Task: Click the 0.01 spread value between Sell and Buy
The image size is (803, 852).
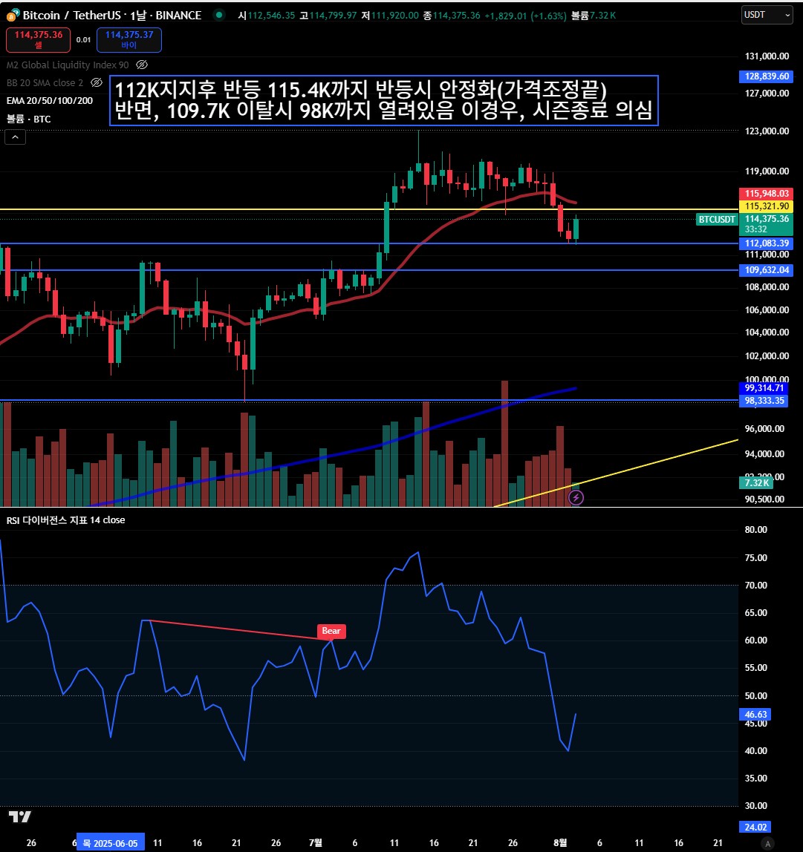Action: 83,39
